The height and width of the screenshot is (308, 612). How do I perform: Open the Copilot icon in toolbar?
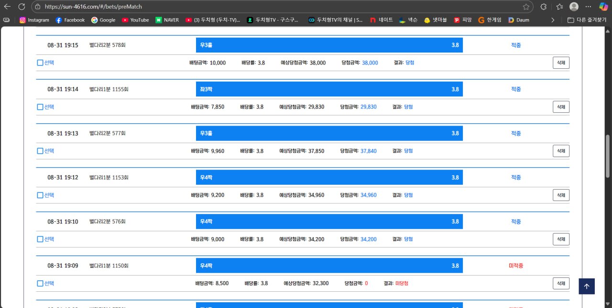(603, 7)
